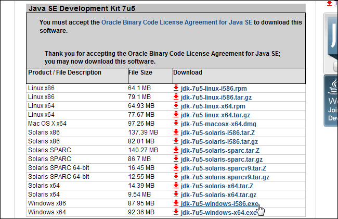338x219 pixels.
Task: Click red download arrow beside linux-x64.rpm
Action: 176,105
